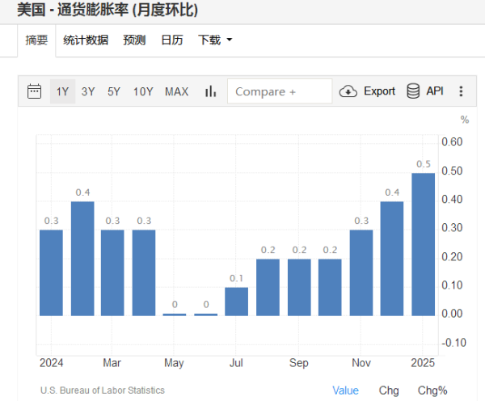Open the three-dot more options menu
485x401 pixels.
click(x=461, y=91)
